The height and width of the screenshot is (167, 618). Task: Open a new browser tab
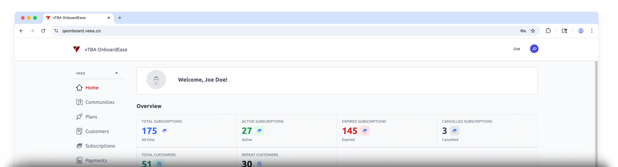(120, 18)
